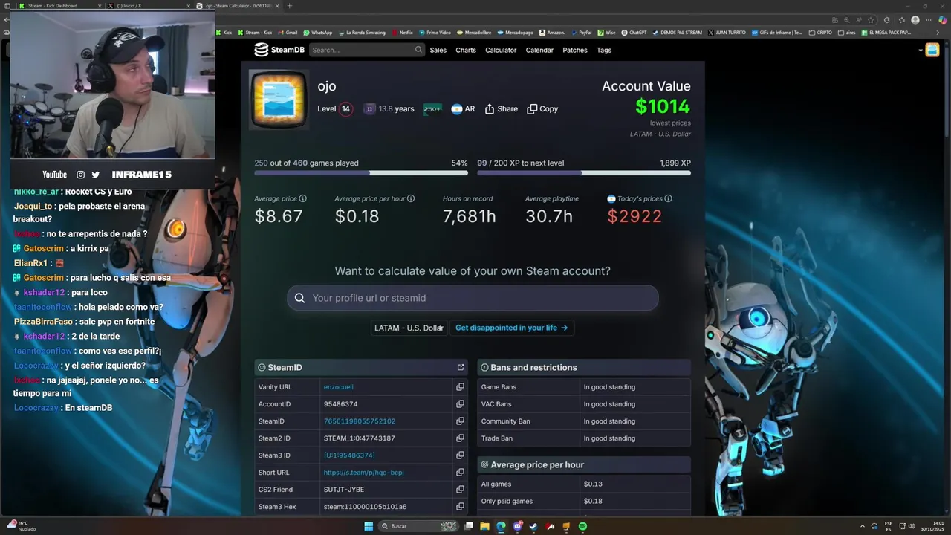
Task: Click the AR country flag label
Action: pos(463,108)
